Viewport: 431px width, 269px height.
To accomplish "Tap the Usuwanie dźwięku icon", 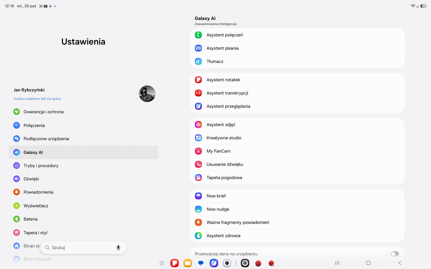I will point(198,164).
